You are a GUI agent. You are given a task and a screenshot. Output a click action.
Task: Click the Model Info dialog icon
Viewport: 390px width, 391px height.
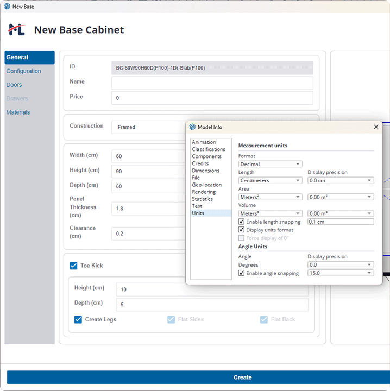click(192, 127)
